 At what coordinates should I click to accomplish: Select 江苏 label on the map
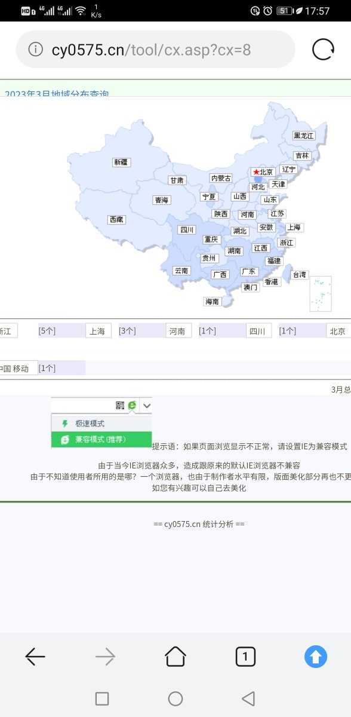click(x=277, y=213)
